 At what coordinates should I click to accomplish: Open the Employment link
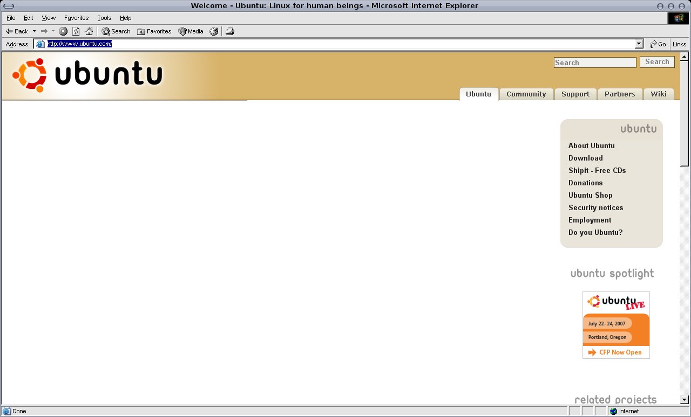pyautogui.click(x=590, y=220)
